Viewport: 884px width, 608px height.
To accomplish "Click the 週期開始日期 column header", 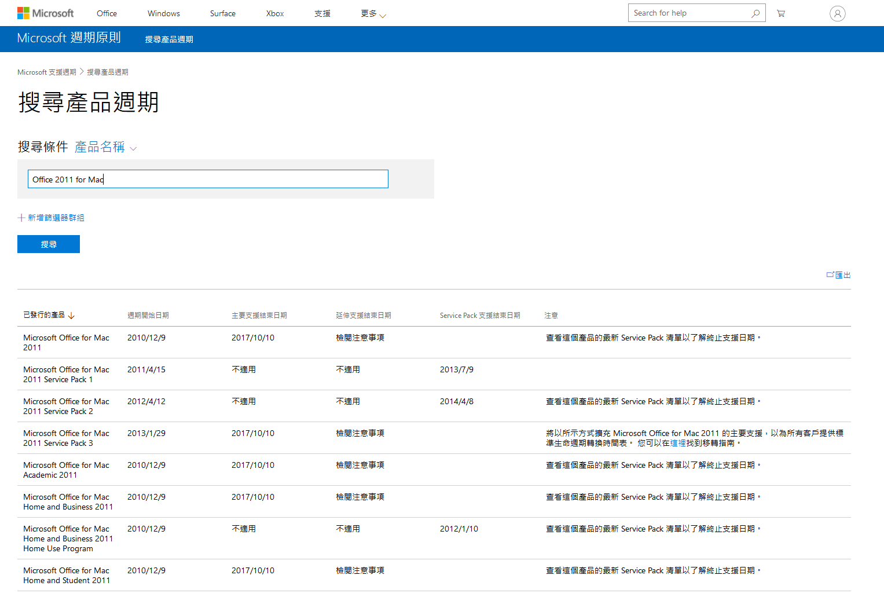I will tap(148, 316).
